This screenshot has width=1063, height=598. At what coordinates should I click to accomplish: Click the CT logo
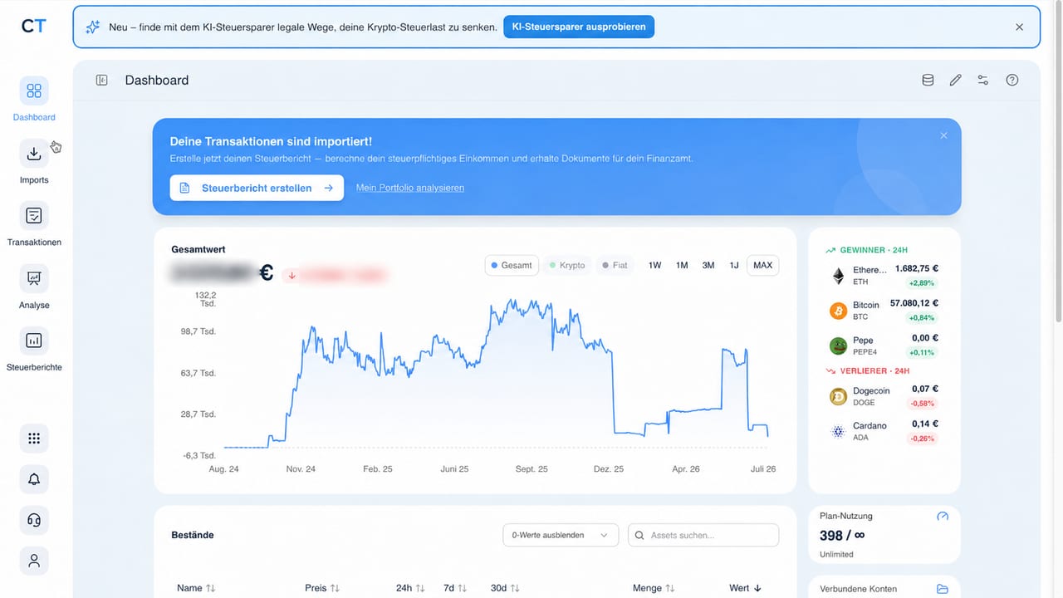[34, 27]
